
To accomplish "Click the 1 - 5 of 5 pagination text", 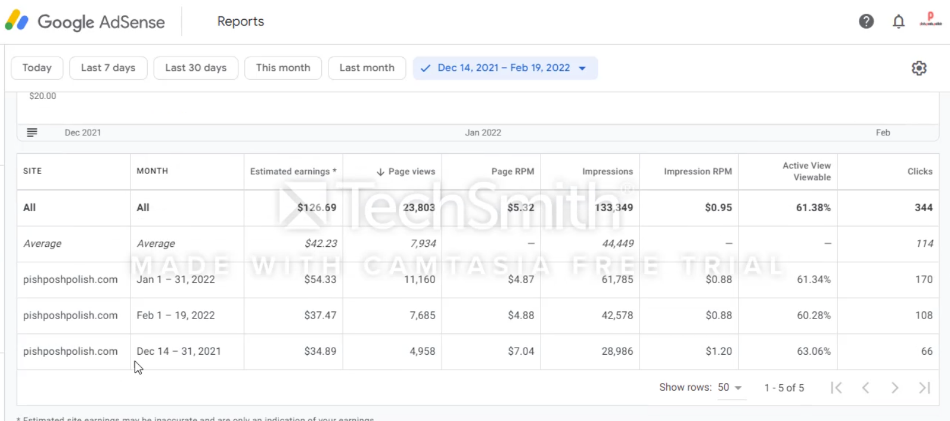I will coord(784,388).
